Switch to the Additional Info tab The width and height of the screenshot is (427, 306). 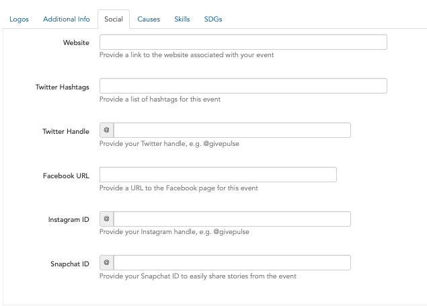coord(67,19)
